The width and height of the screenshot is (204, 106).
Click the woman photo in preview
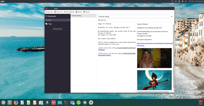[x=154, y=58]
